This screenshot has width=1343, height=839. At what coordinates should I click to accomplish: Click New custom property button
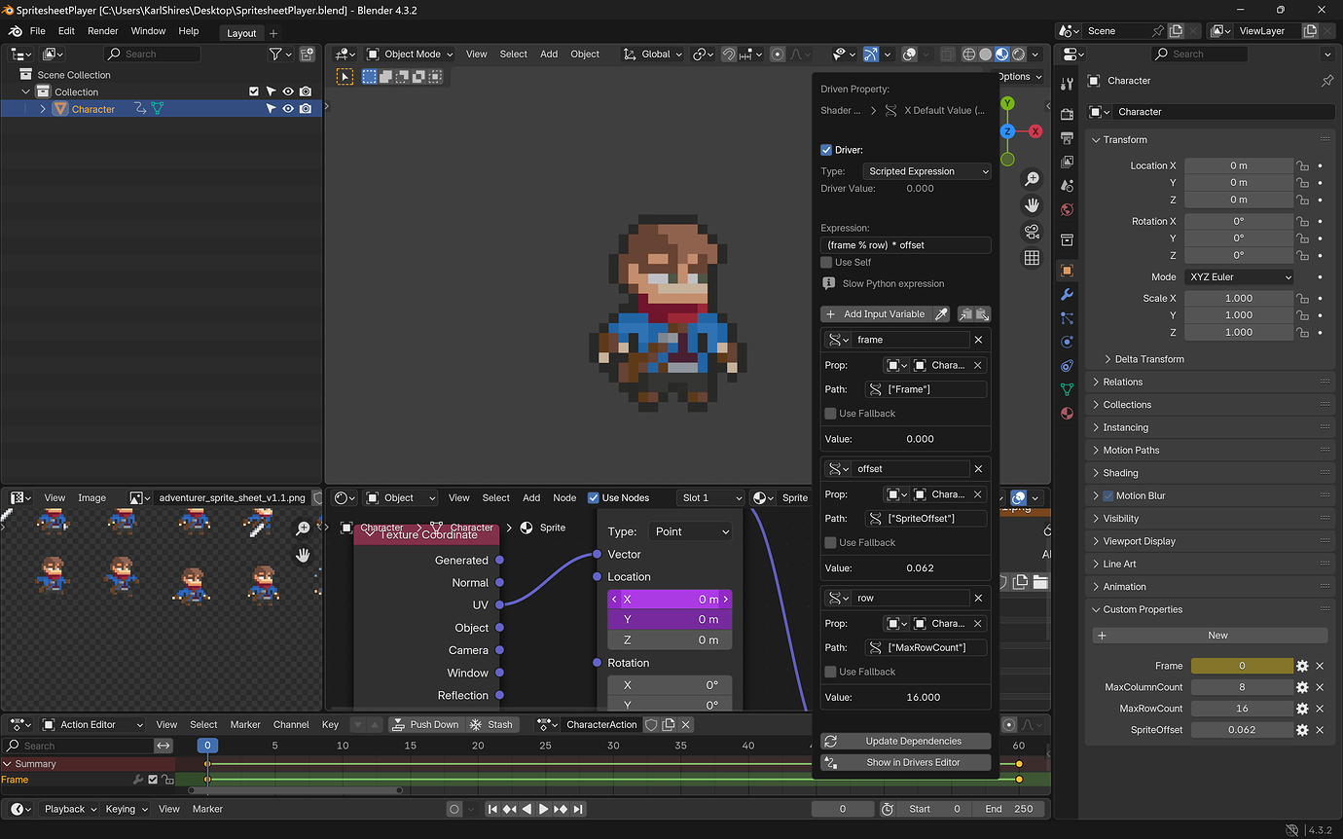[1210, 636]
